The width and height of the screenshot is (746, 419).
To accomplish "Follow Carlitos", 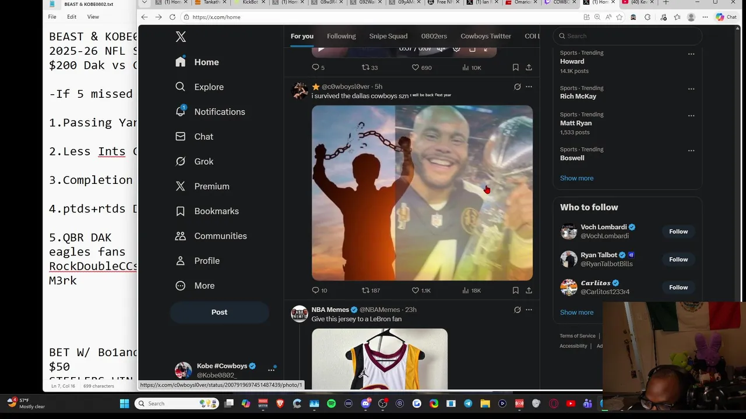I will pyautogui.click(x=678, y=287).
